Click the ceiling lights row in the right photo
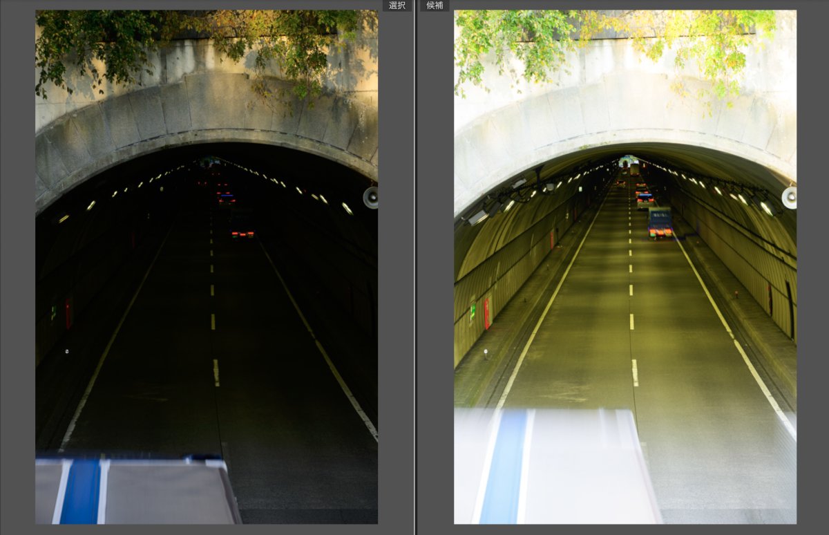The image size is (829, 535). click(x=725, y=192)
